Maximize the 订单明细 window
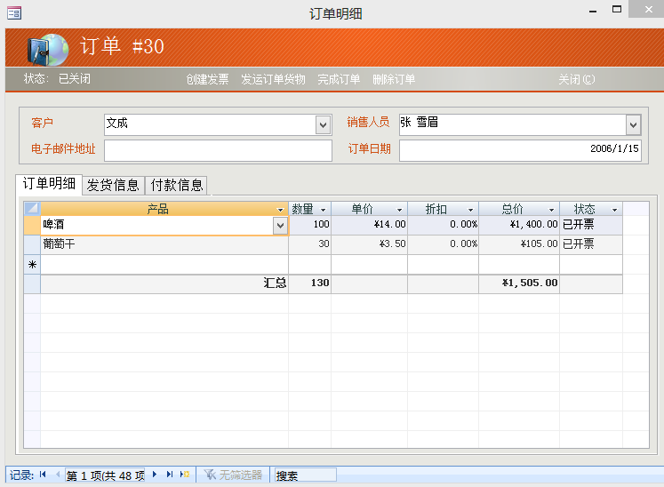The height and width of the screenshot is (487, 664). [x=617, y=9]
